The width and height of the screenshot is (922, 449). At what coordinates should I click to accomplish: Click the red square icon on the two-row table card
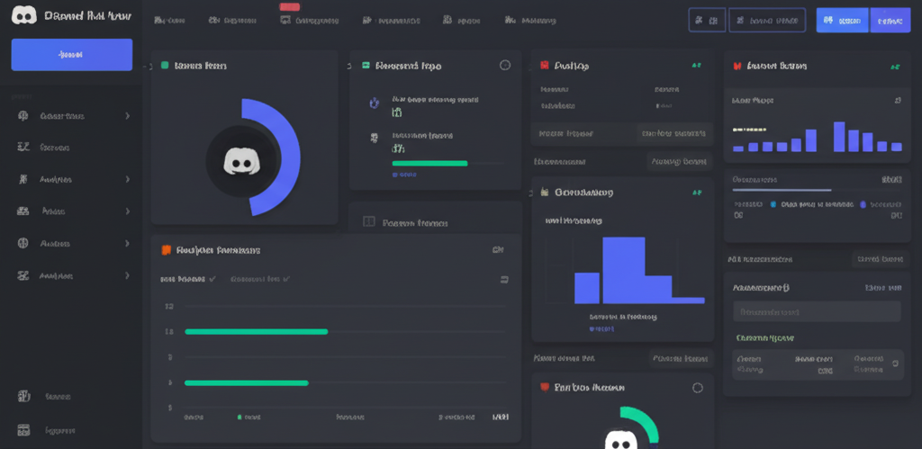(544, 65)
